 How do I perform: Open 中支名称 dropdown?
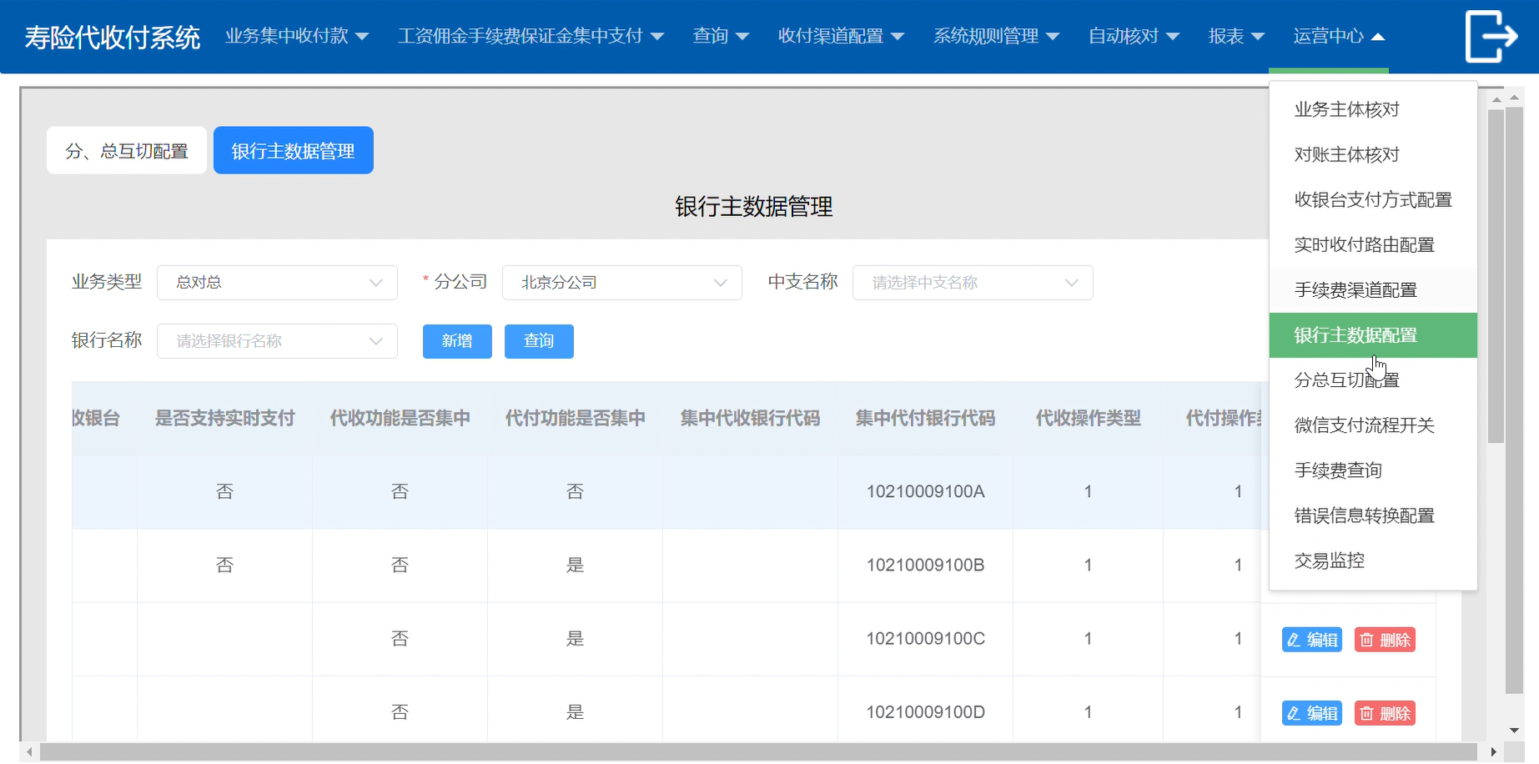[x=973, y=283]
